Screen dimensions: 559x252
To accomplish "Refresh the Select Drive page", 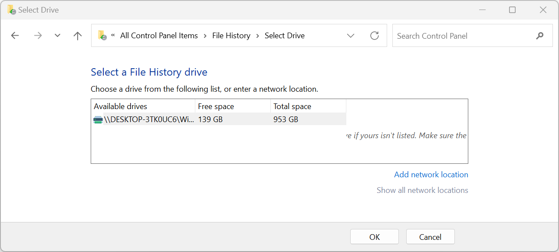I will [x=375, y=36].
